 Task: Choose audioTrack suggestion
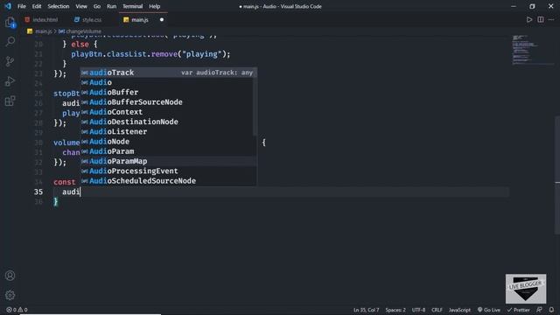coord(168,73)
